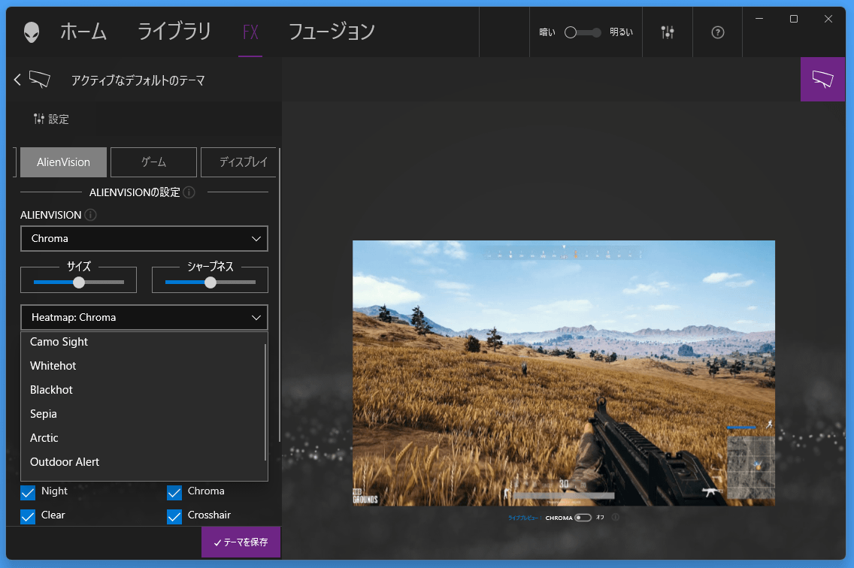Click the 設定 sliders icon
The image size is (854, 568).
[x=38, y=119]
